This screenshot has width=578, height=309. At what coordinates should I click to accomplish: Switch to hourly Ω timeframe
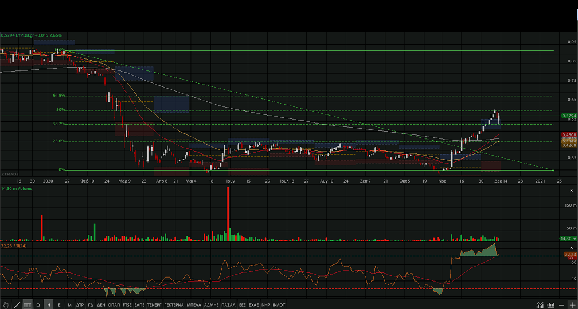(x=38, y=305)
